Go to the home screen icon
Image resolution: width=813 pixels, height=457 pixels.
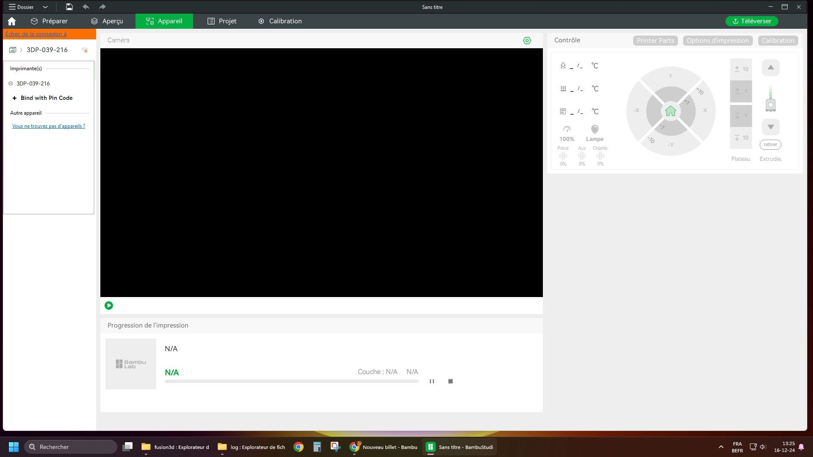point(11,21)
